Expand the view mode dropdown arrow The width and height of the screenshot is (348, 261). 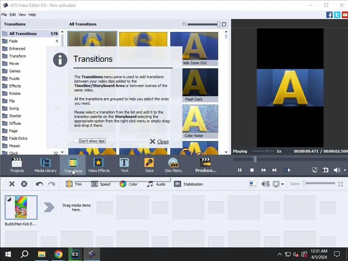click(282, 184)
